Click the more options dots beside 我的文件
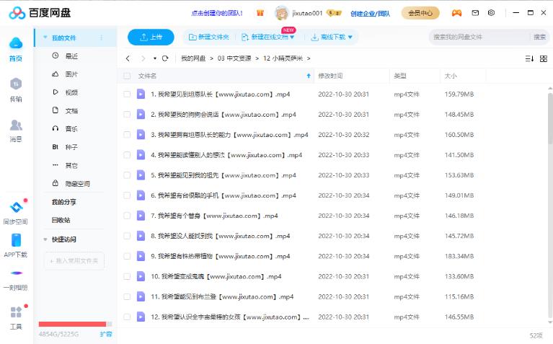The height and width of the screenshot is (344, 553). pyautogui.click(x=102, y=38)
